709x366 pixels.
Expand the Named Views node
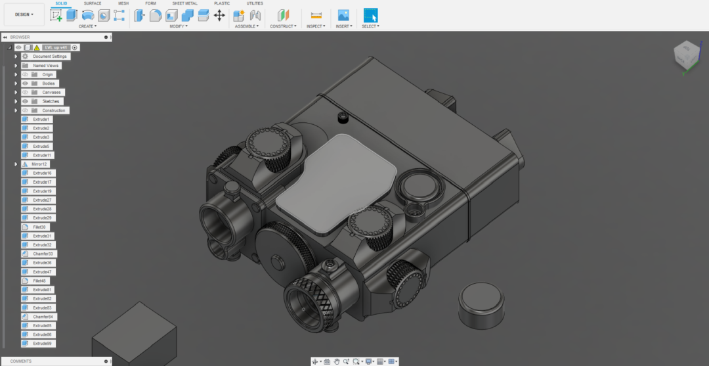tap(16, 66)
